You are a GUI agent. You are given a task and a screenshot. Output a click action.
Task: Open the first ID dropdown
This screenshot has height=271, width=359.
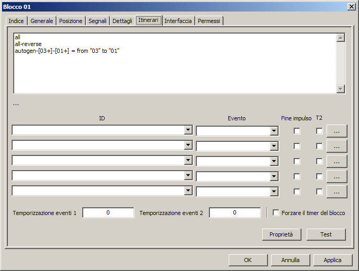[x=188, y=131]
